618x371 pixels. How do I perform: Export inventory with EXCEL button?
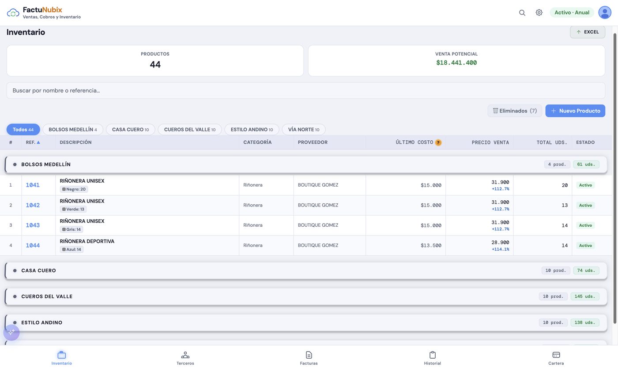pyautogui.click(x=588, y=32)
